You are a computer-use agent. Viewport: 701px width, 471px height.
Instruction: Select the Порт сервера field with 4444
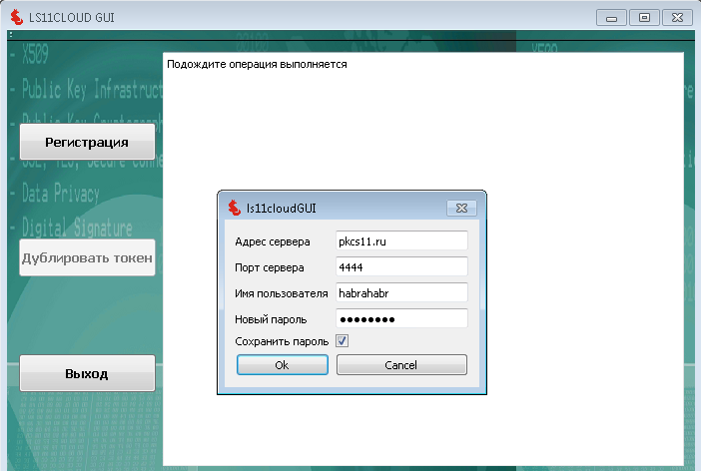(401, 267)
